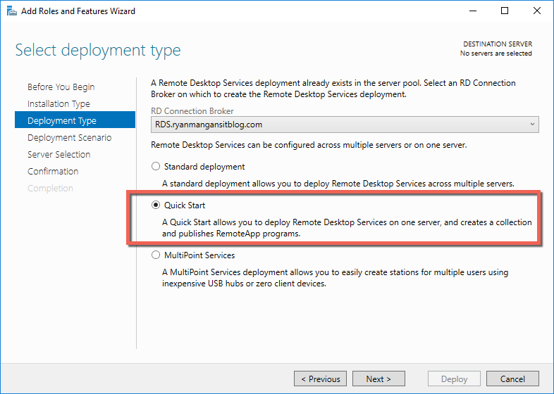Cancel the wizard
The image size is (554, 394).
click(x=512, y=379)
